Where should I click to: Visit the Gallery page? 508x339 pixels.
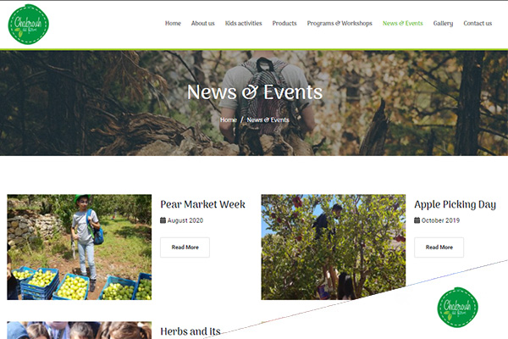pos(443,24)
